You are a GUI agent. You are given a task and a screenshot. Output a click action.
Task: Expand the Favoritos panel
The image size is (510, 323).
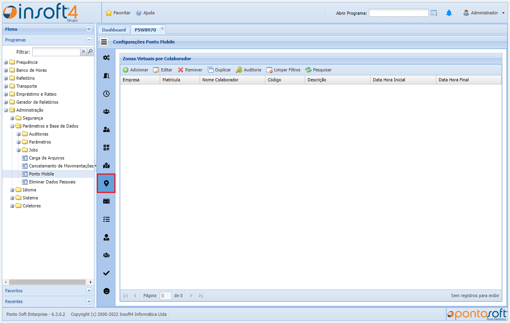(89, 291)
